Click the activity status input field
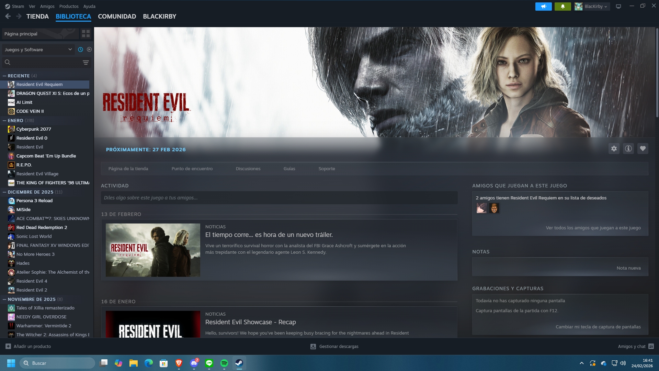This screenshot has height=371, width=659. 279,198
